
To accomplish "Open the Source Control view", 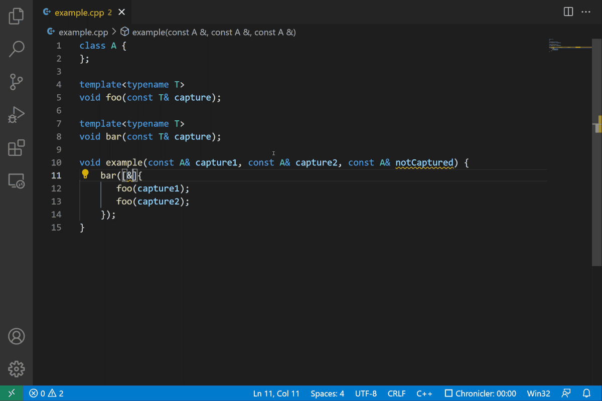I will point(16,82).
